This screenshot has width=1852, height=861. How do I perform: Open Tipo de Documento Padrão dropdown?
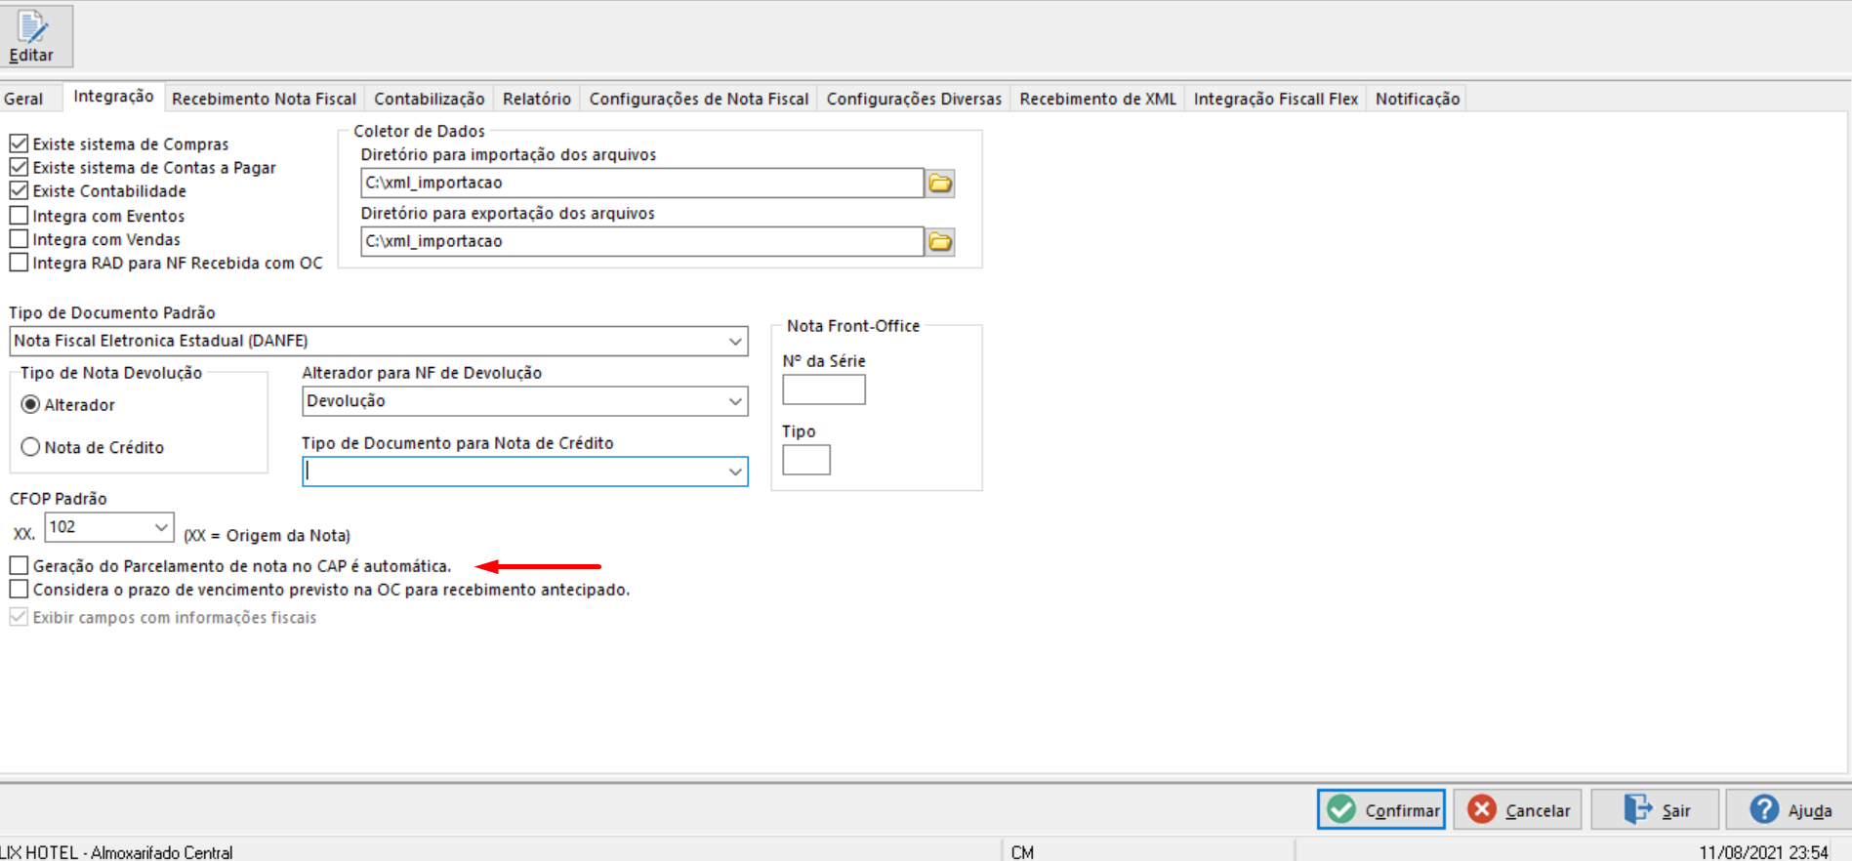[x=735, y=341]
